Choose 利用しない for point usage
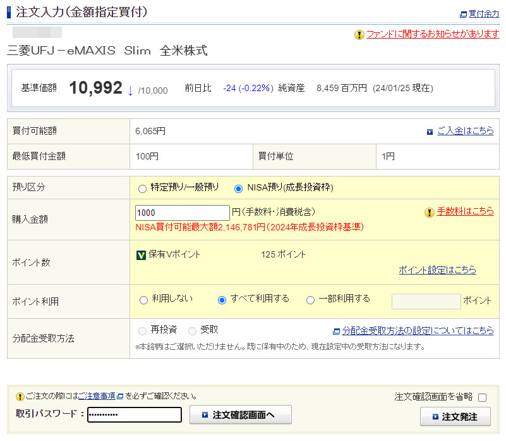The image size is (506, 441). tap(143, 301)
